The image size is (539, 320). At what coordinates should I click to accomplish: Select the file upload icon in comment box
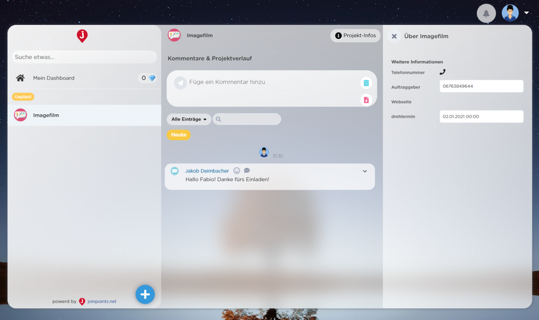pyautogui.click(x=366, y=100)
